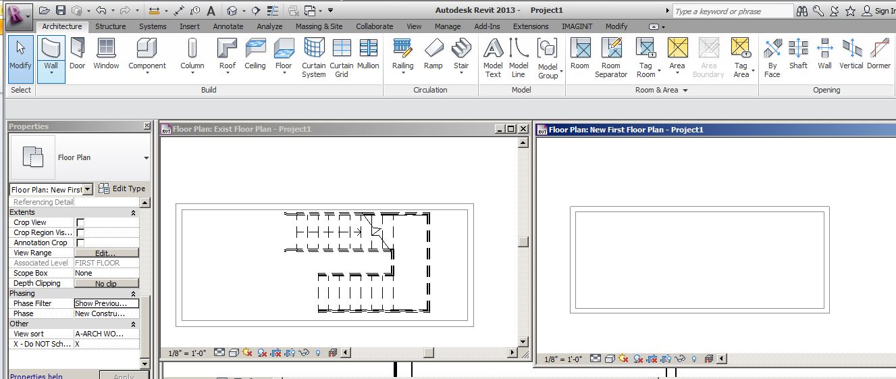896x379 pixels.
Task: Select the Curtain Grid tool
Action: [x=342, y=58]
